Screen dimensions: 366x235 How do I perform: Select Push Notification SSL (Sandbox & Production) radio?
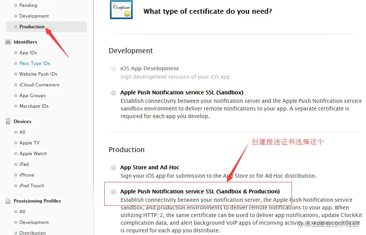point(113,192)
